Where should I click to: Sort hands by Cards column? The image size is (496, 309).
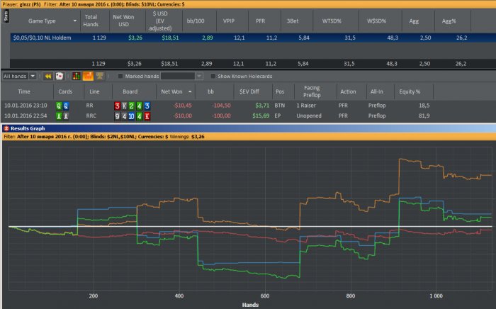click(x=65, y=91)
